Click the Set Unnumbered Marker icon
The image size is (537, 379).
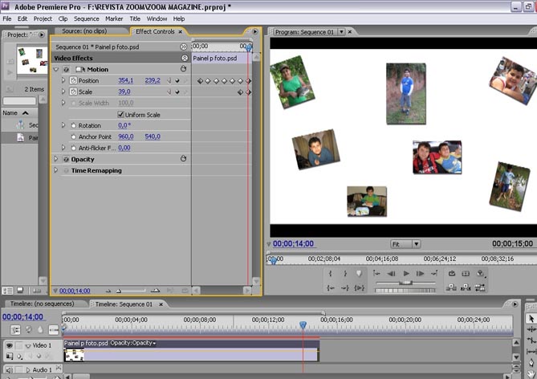tap(359, 274)
